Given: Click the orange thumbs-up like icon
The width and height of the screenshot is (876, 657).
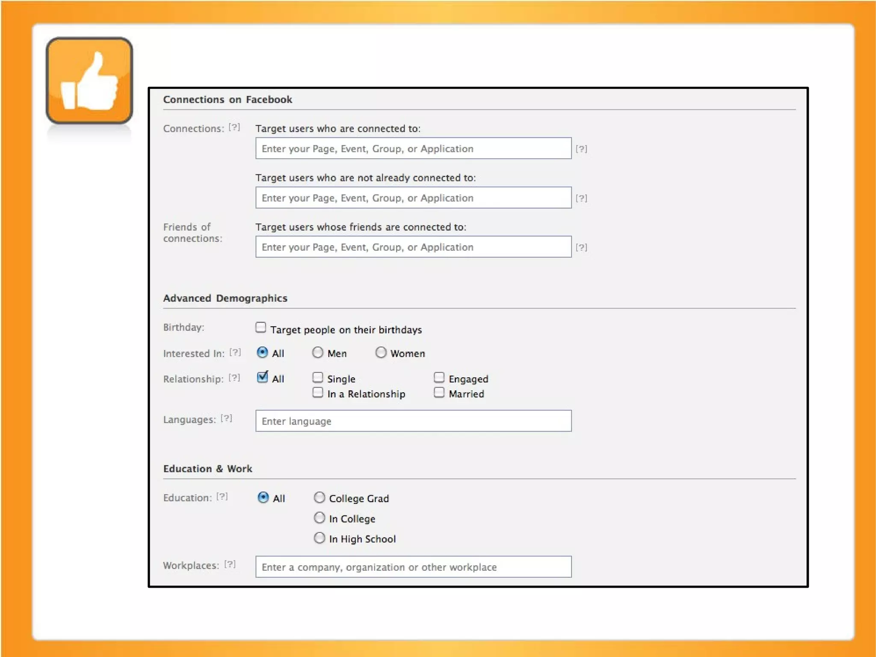Looking at the screenshot, I should pyautogui.click(x=89, y=80).
